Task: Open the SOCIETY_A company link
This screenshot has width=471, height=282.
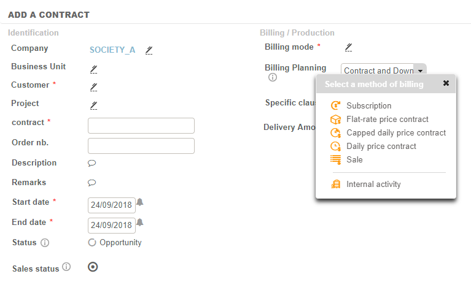Action: pos(112,50)
